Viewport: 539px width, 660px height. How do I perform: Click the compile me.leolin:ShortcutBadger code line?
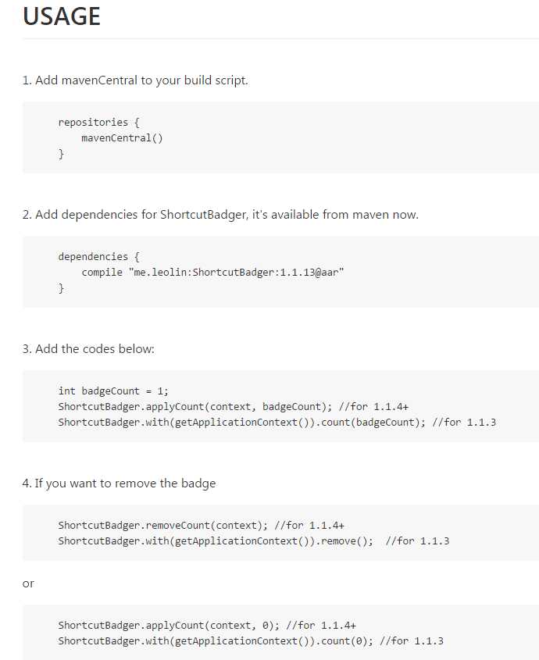tap(212, 273)
